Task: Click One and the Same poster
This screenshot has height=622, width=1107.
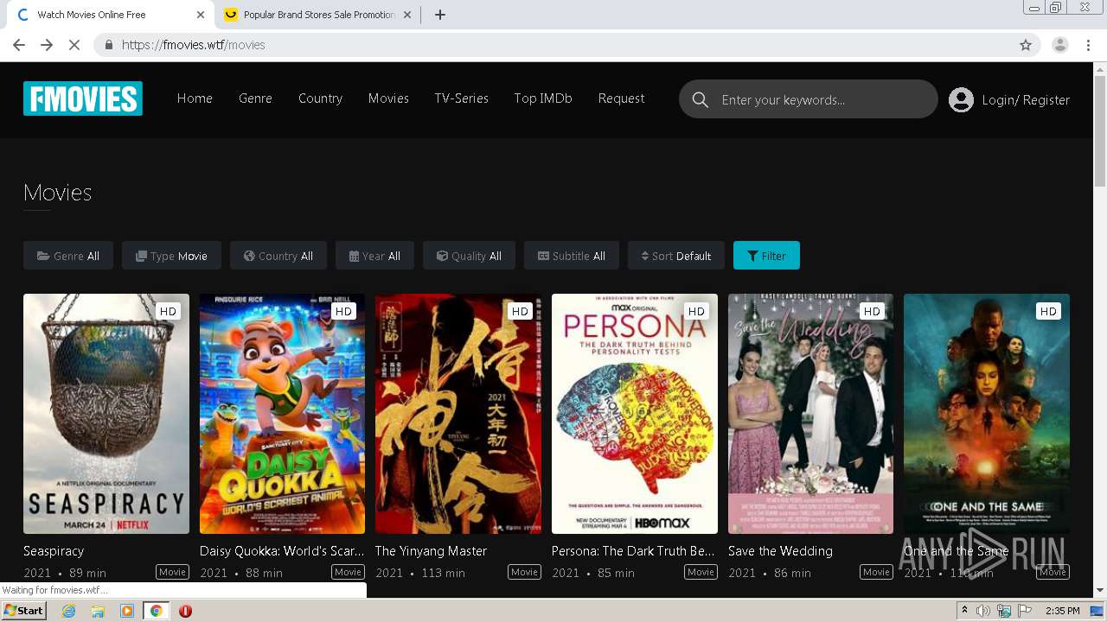Action: click(987, 414)
